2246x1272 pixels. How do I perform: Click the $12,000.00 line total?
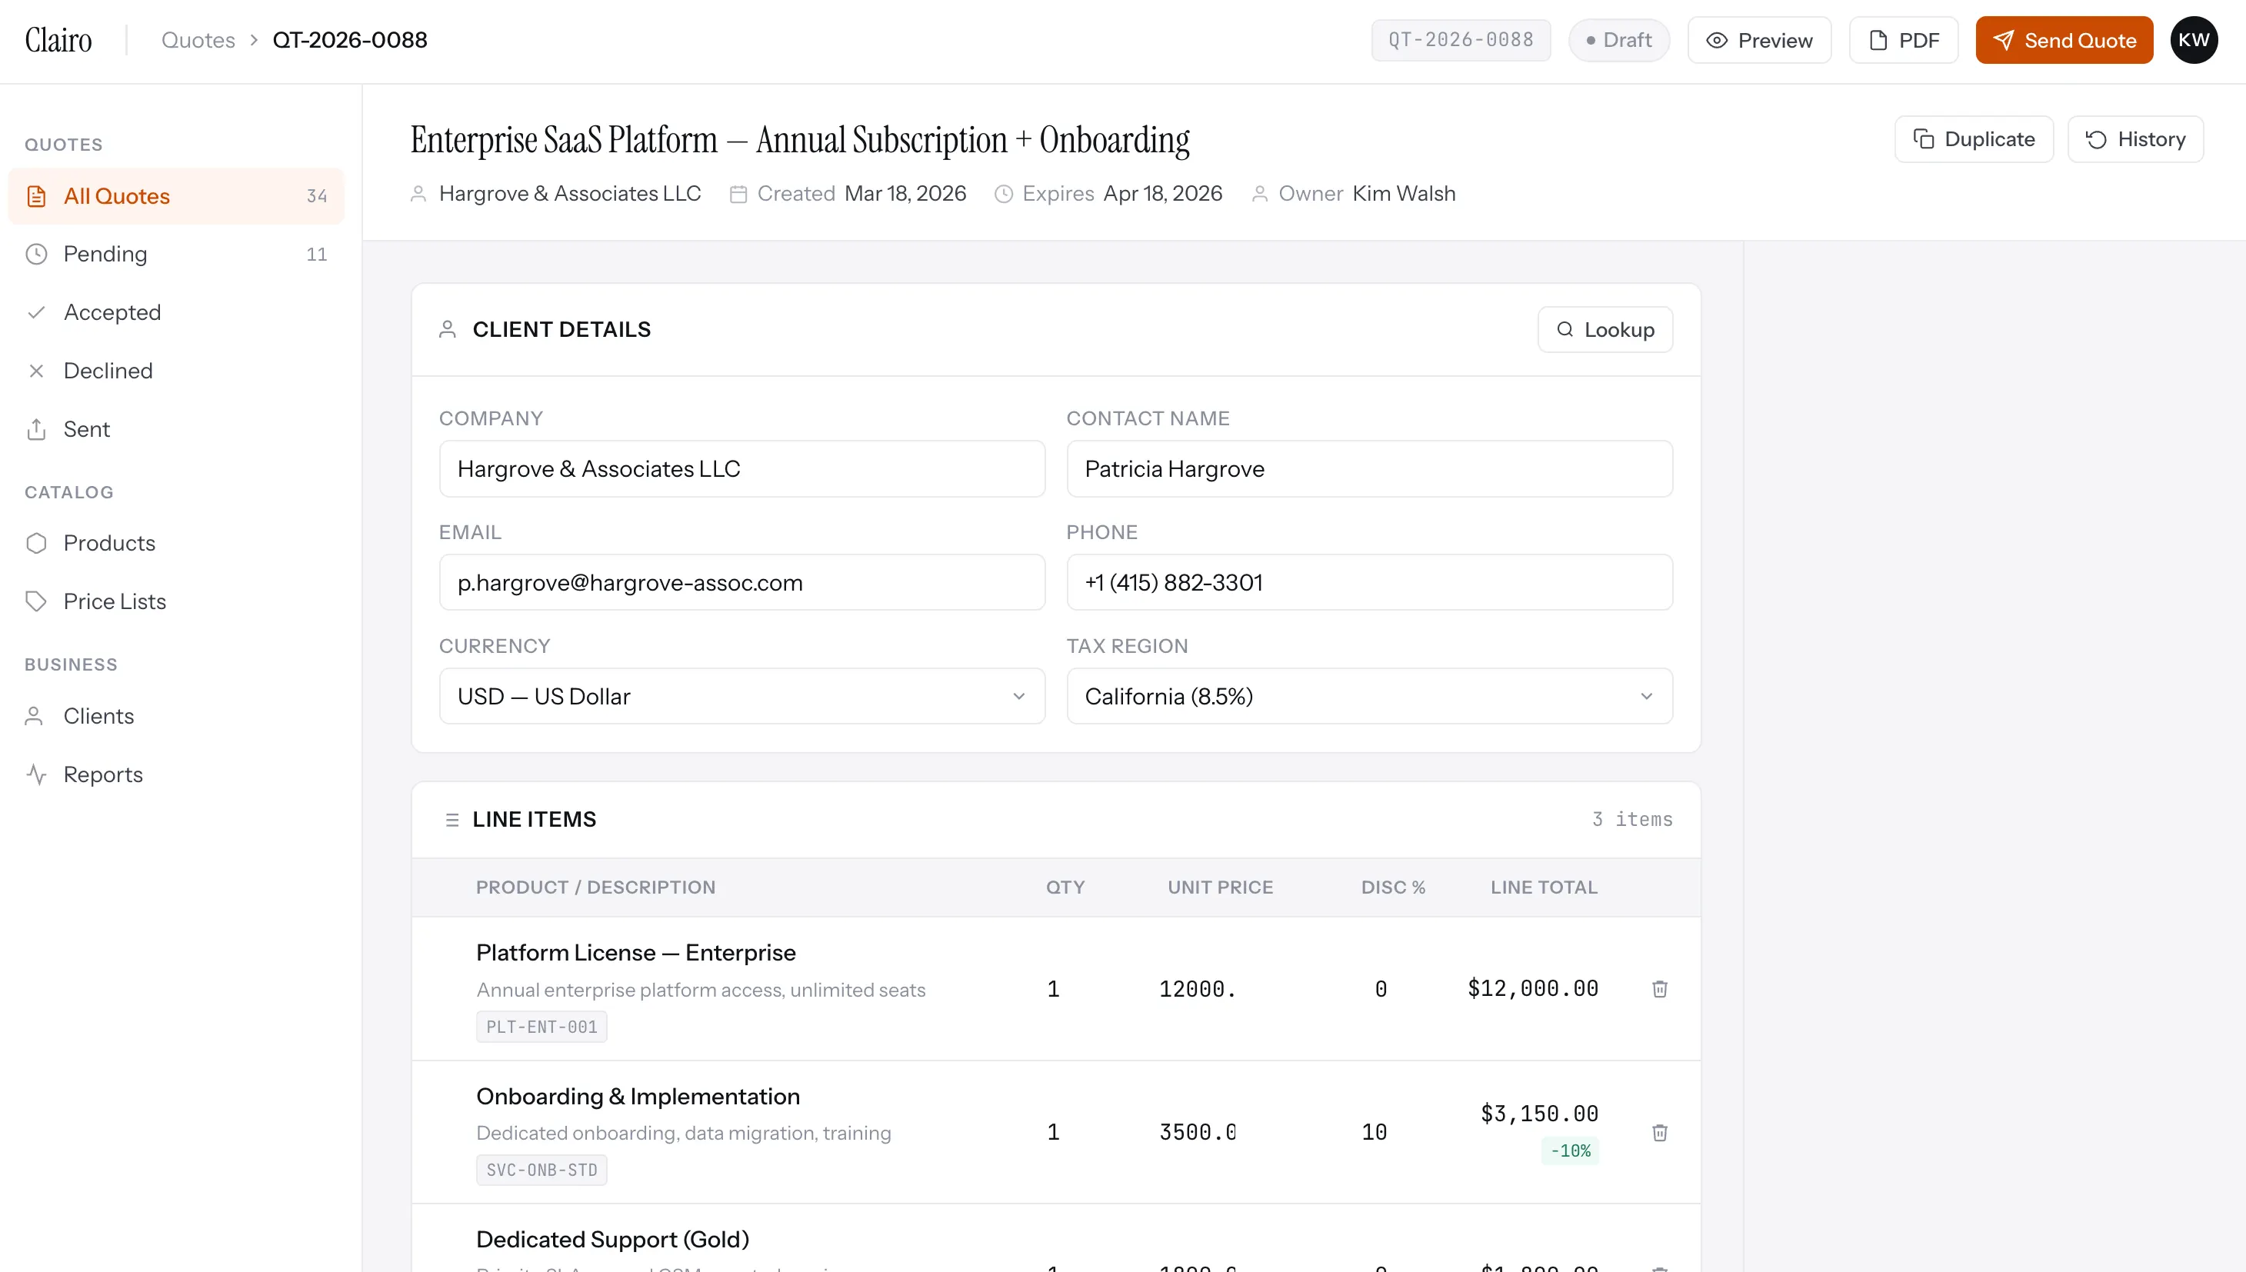[x=1532, y=989]
